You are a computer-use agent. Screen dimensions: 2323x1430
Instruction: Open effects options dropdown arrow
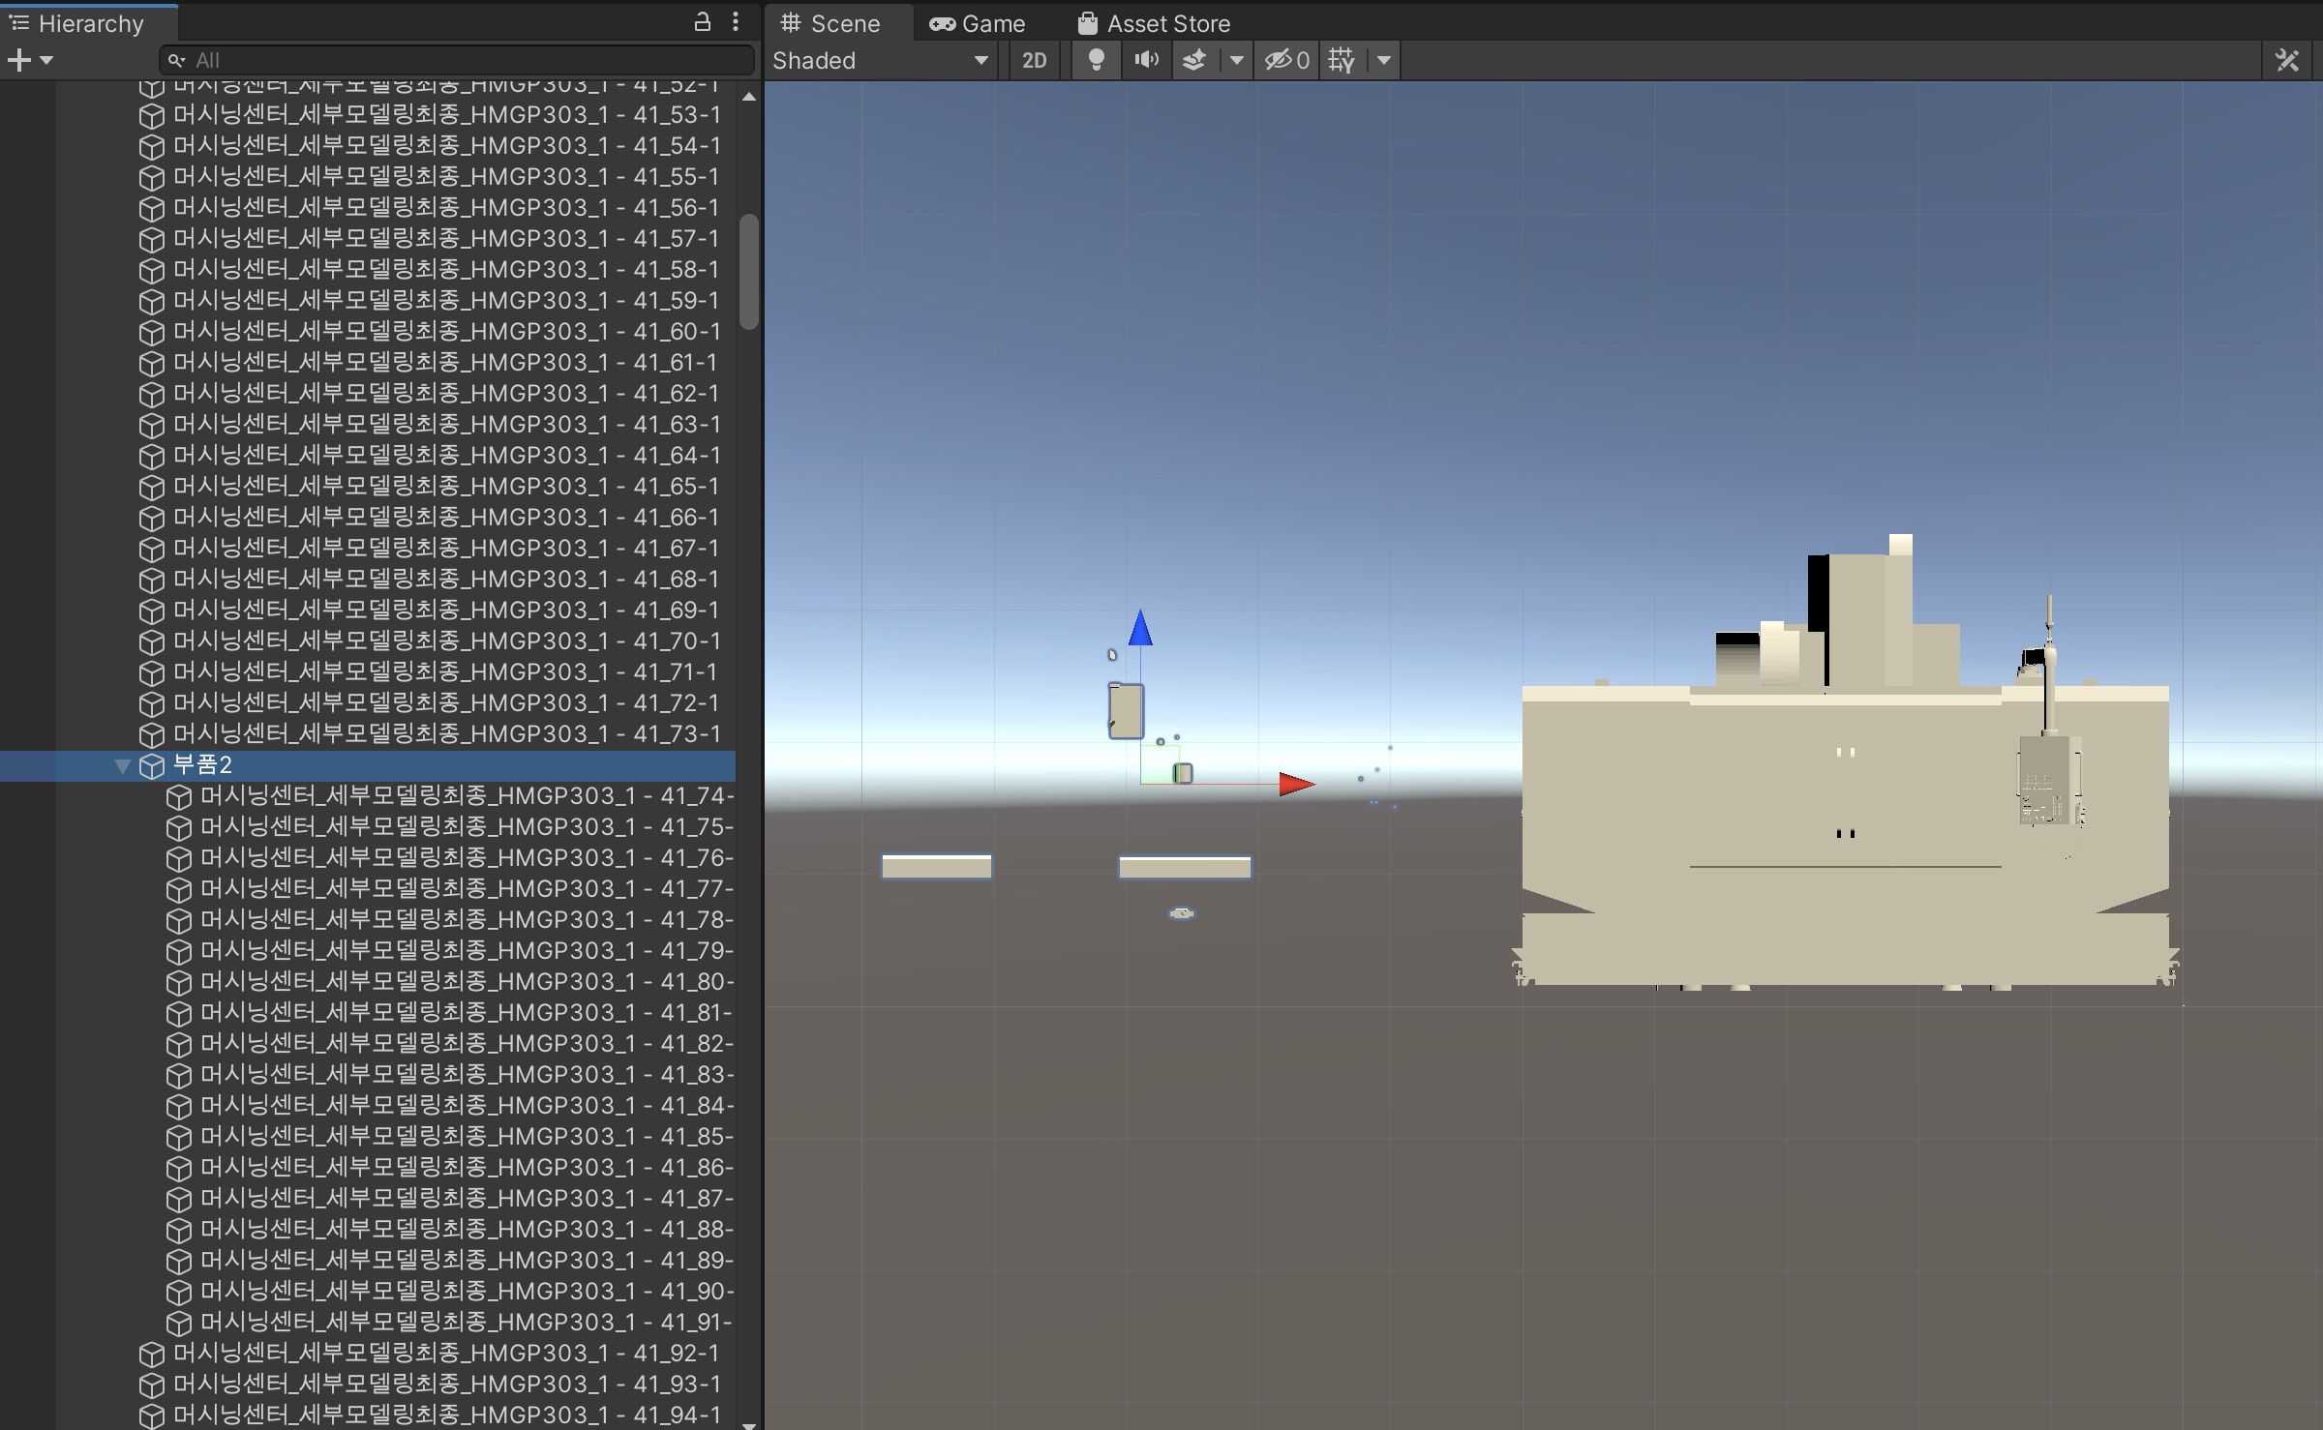[x=1236, y=60]
